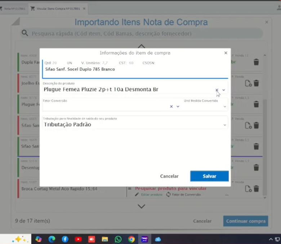Delete the Broca Cortag Metal item
Screen dimensions: 281x244
[x=256, y=189]
